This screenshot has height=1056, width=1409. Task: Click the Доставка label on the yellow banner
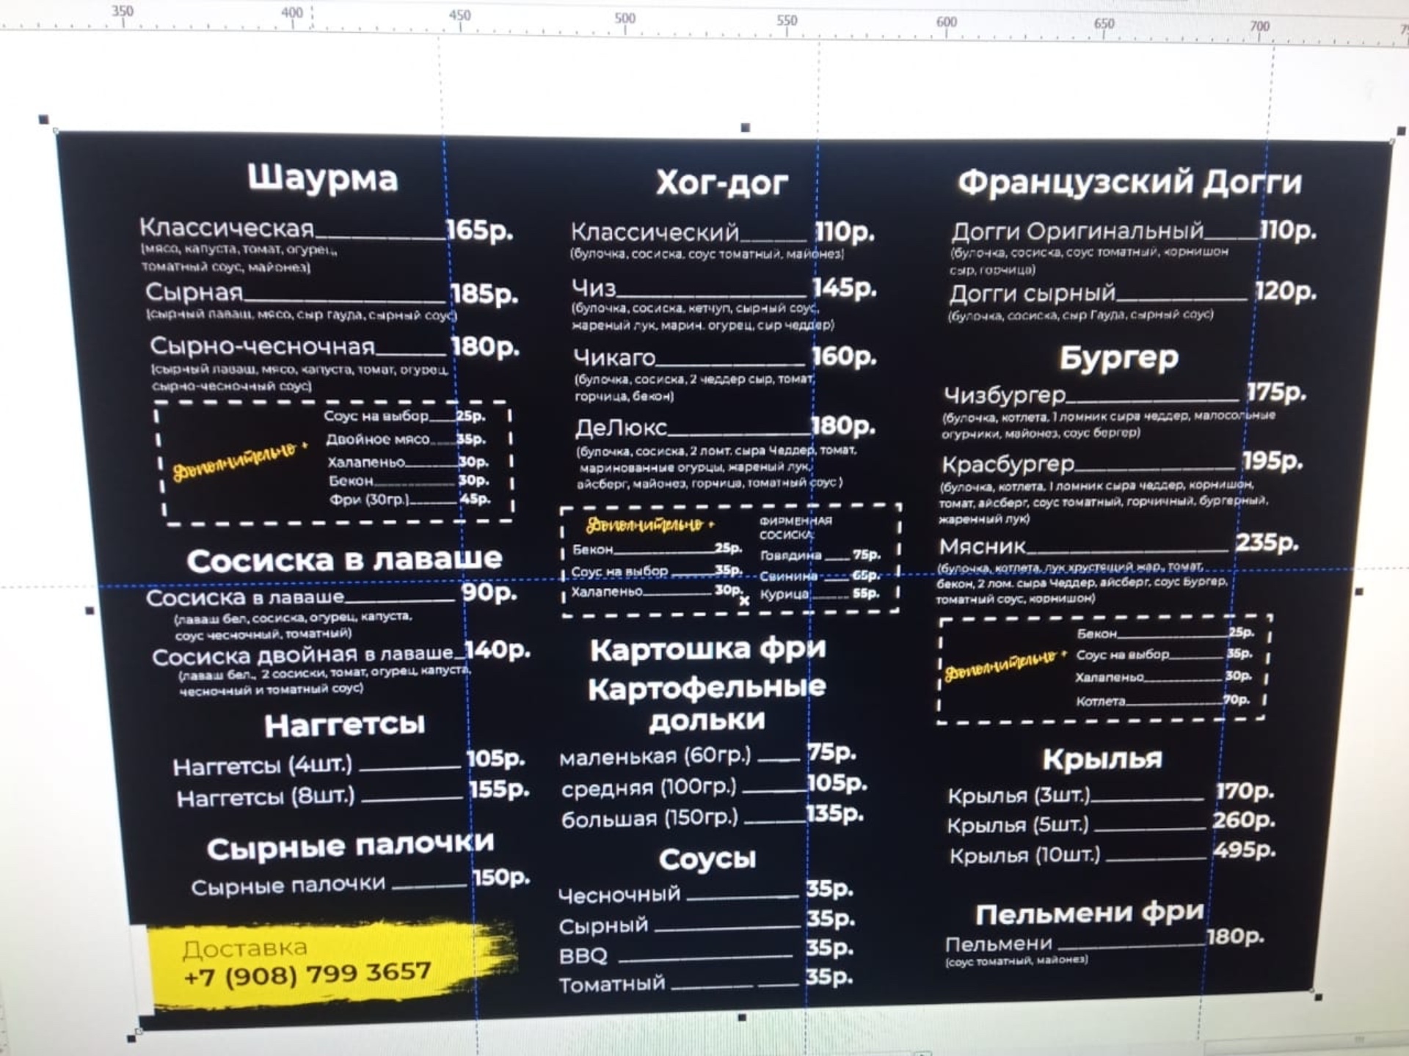pyautogui.click(x=245, y=948)
